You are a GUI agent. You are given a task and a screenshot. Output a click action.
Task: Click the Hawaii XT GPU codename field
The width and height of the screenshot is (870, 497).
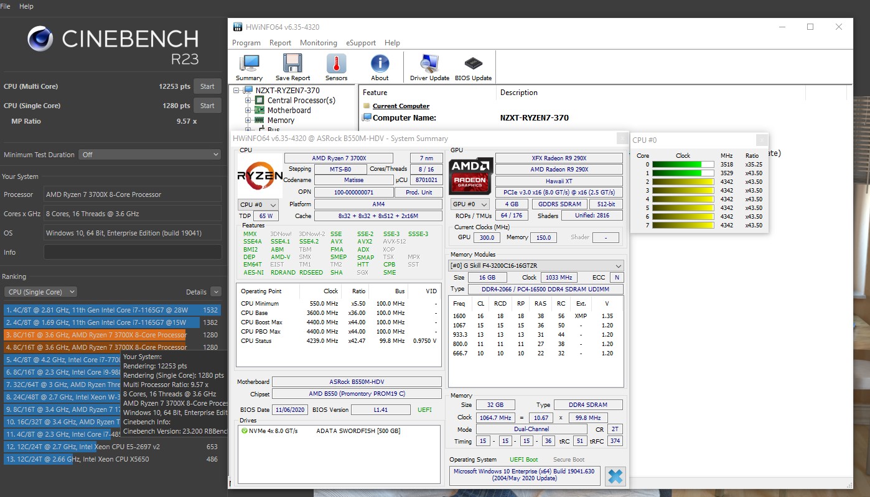[559, 181]
